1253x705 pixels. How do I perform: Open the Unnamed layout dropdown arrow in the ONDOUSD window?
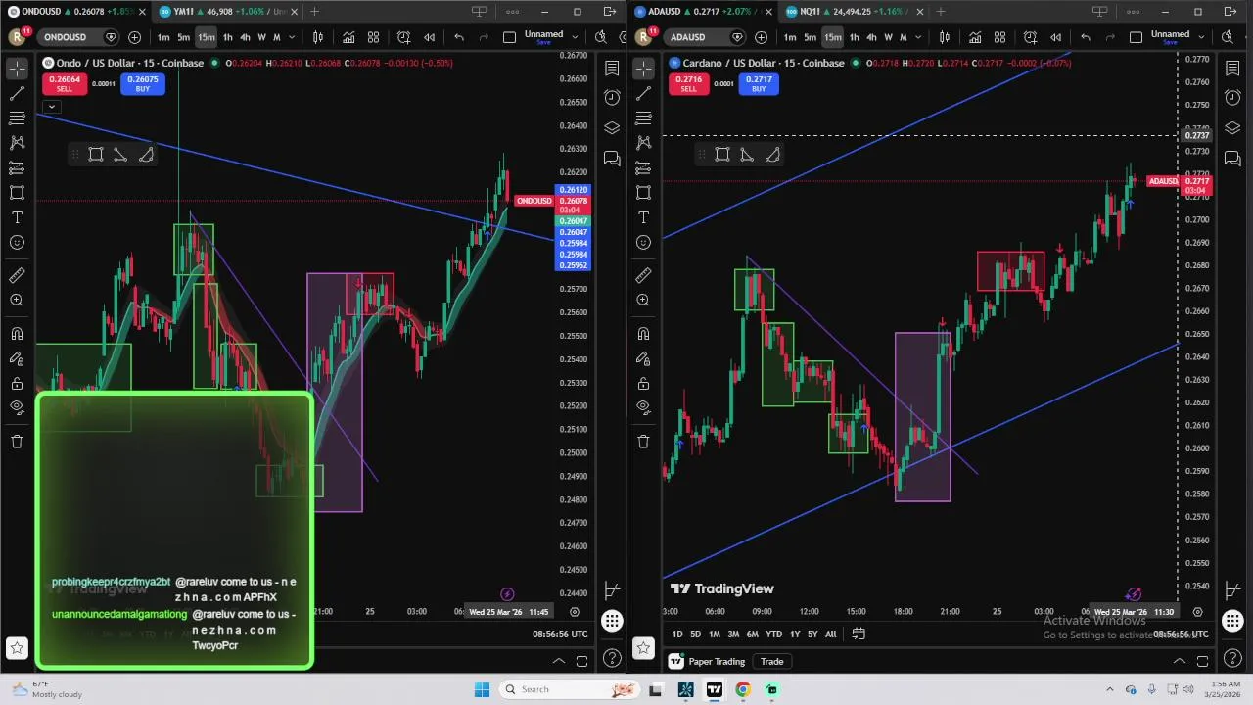(575, 37)
